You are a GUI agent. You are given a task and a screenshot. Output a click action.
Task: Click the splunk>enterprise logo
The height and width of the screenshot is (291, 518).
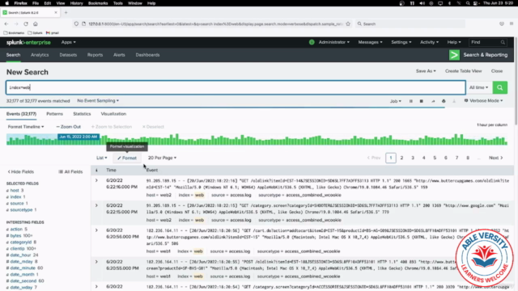coord(28,42)
